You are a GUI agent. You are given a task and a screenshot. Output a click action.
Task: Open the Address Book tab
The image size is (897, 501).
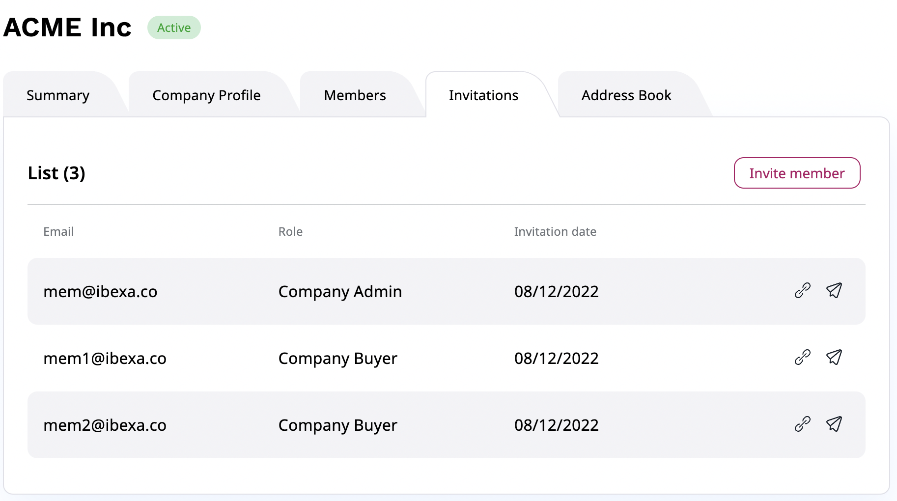point(626,95)
